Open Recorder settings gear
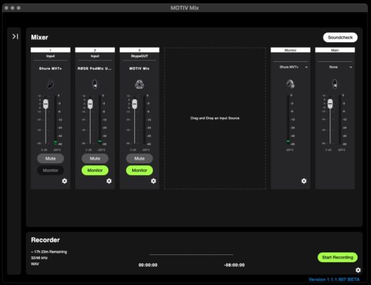This screenshot has height=285, width=371. (358, 270)
